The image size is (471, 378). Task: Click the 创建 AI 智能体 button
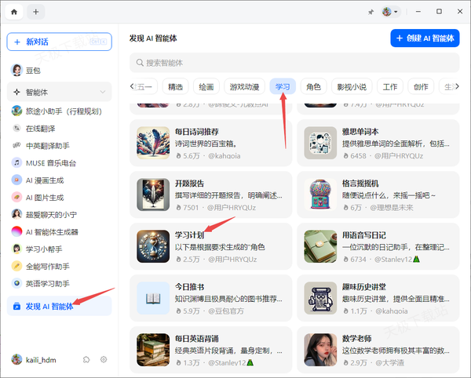pos(424,38)
